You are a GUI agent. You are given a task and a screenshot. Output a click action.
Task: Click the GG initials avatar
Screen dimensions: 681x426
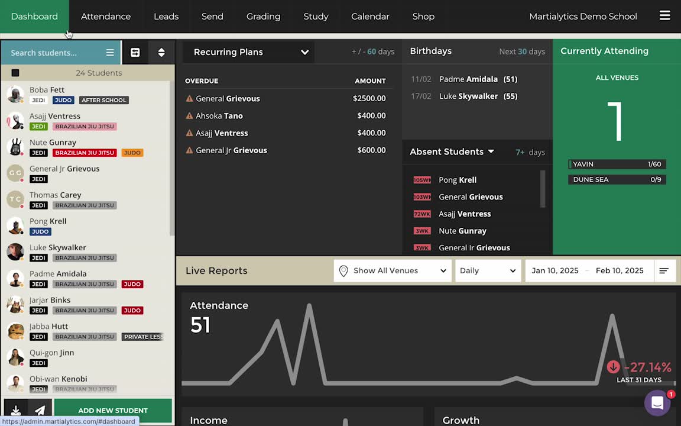(x=15, y=173)
